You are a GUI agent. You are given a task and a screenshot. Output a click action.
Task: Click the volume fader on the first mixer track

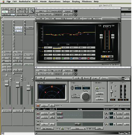7,83
